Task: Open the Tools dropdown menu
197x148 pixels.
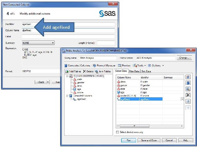Action: click(x=140, y=66)
